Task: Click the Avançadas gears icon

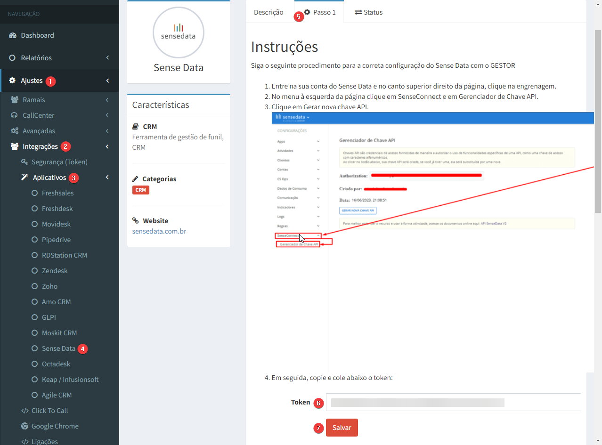Action: pyautogui.click(x=15, y=131)
